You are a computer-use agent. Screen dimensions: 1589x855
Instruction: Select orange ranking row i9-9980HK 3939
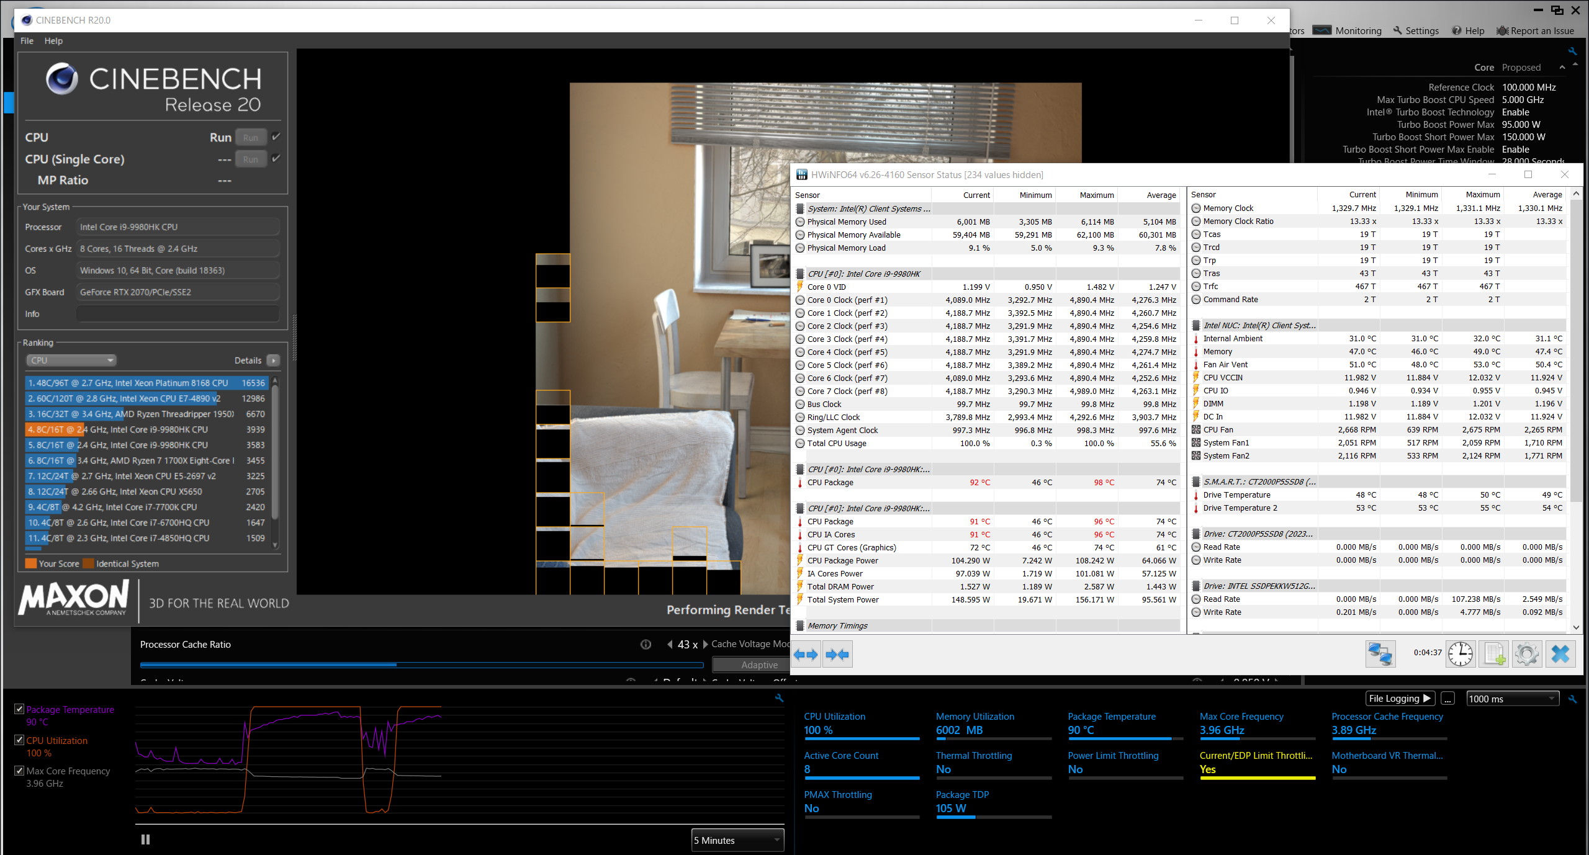click(146, 429)
